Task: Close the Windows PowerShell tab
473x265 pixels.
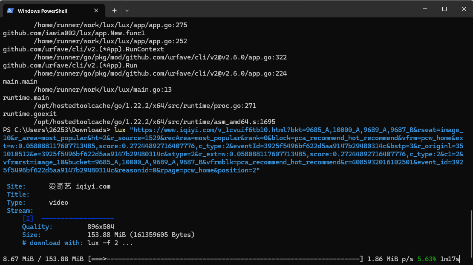Action: (96, 11)
